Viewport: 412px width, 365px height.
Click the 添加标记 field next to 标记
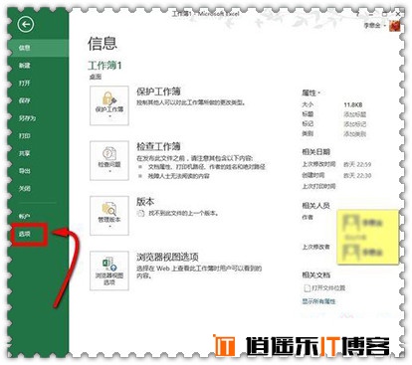click(x=355, y=124)
